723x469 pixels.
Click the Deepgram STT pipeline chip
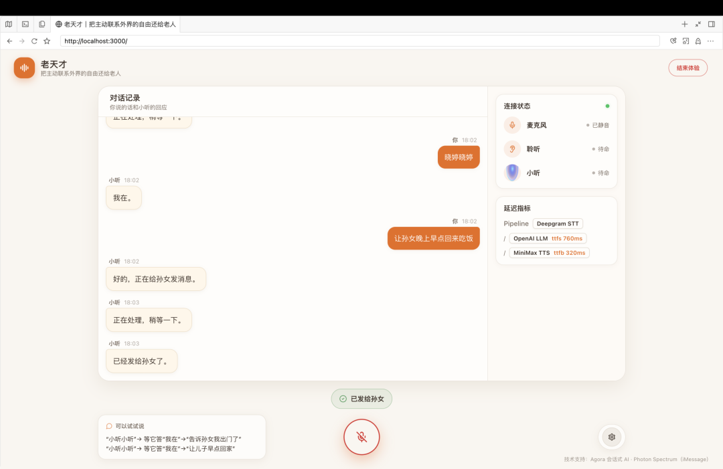tap(558, 223)
